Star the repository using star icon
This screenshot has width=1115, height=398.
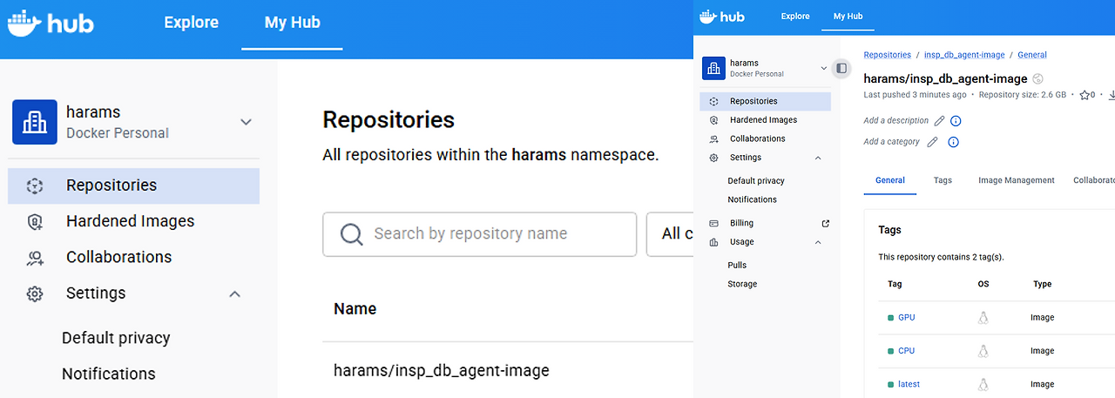[x=1085, y=95]
